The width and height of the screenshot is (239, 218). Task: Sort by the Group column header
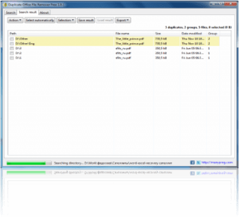[213, 34]
